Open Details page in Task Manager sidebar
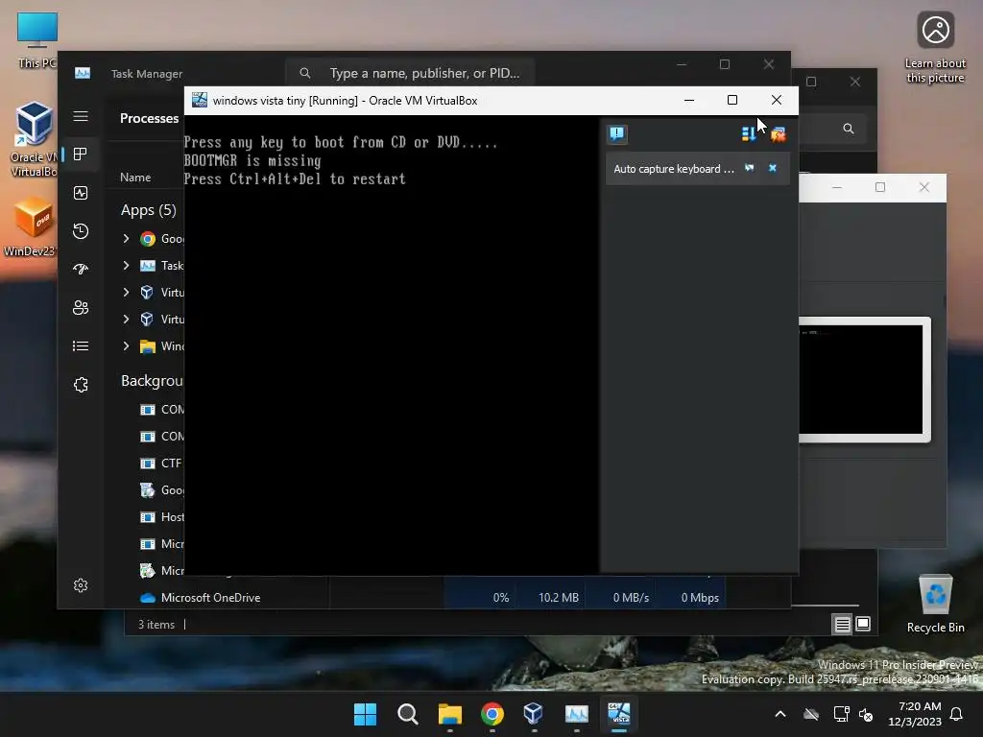Viewport: 983px width, 737px height. coord(81,345)
